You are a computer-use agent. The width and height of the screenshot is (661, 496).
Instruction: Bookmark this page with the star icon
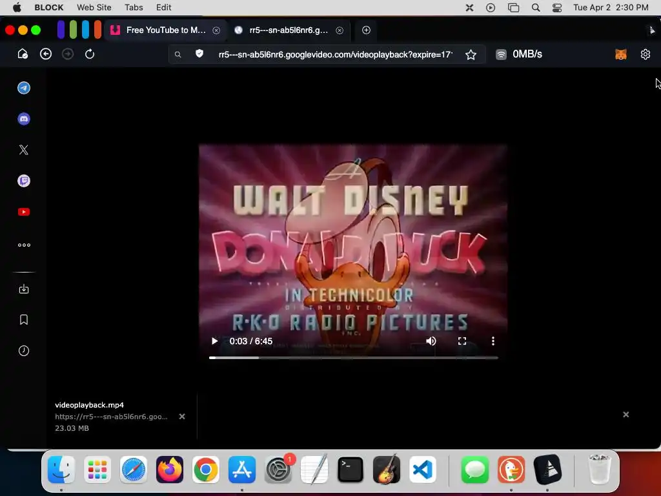point(471,54)
